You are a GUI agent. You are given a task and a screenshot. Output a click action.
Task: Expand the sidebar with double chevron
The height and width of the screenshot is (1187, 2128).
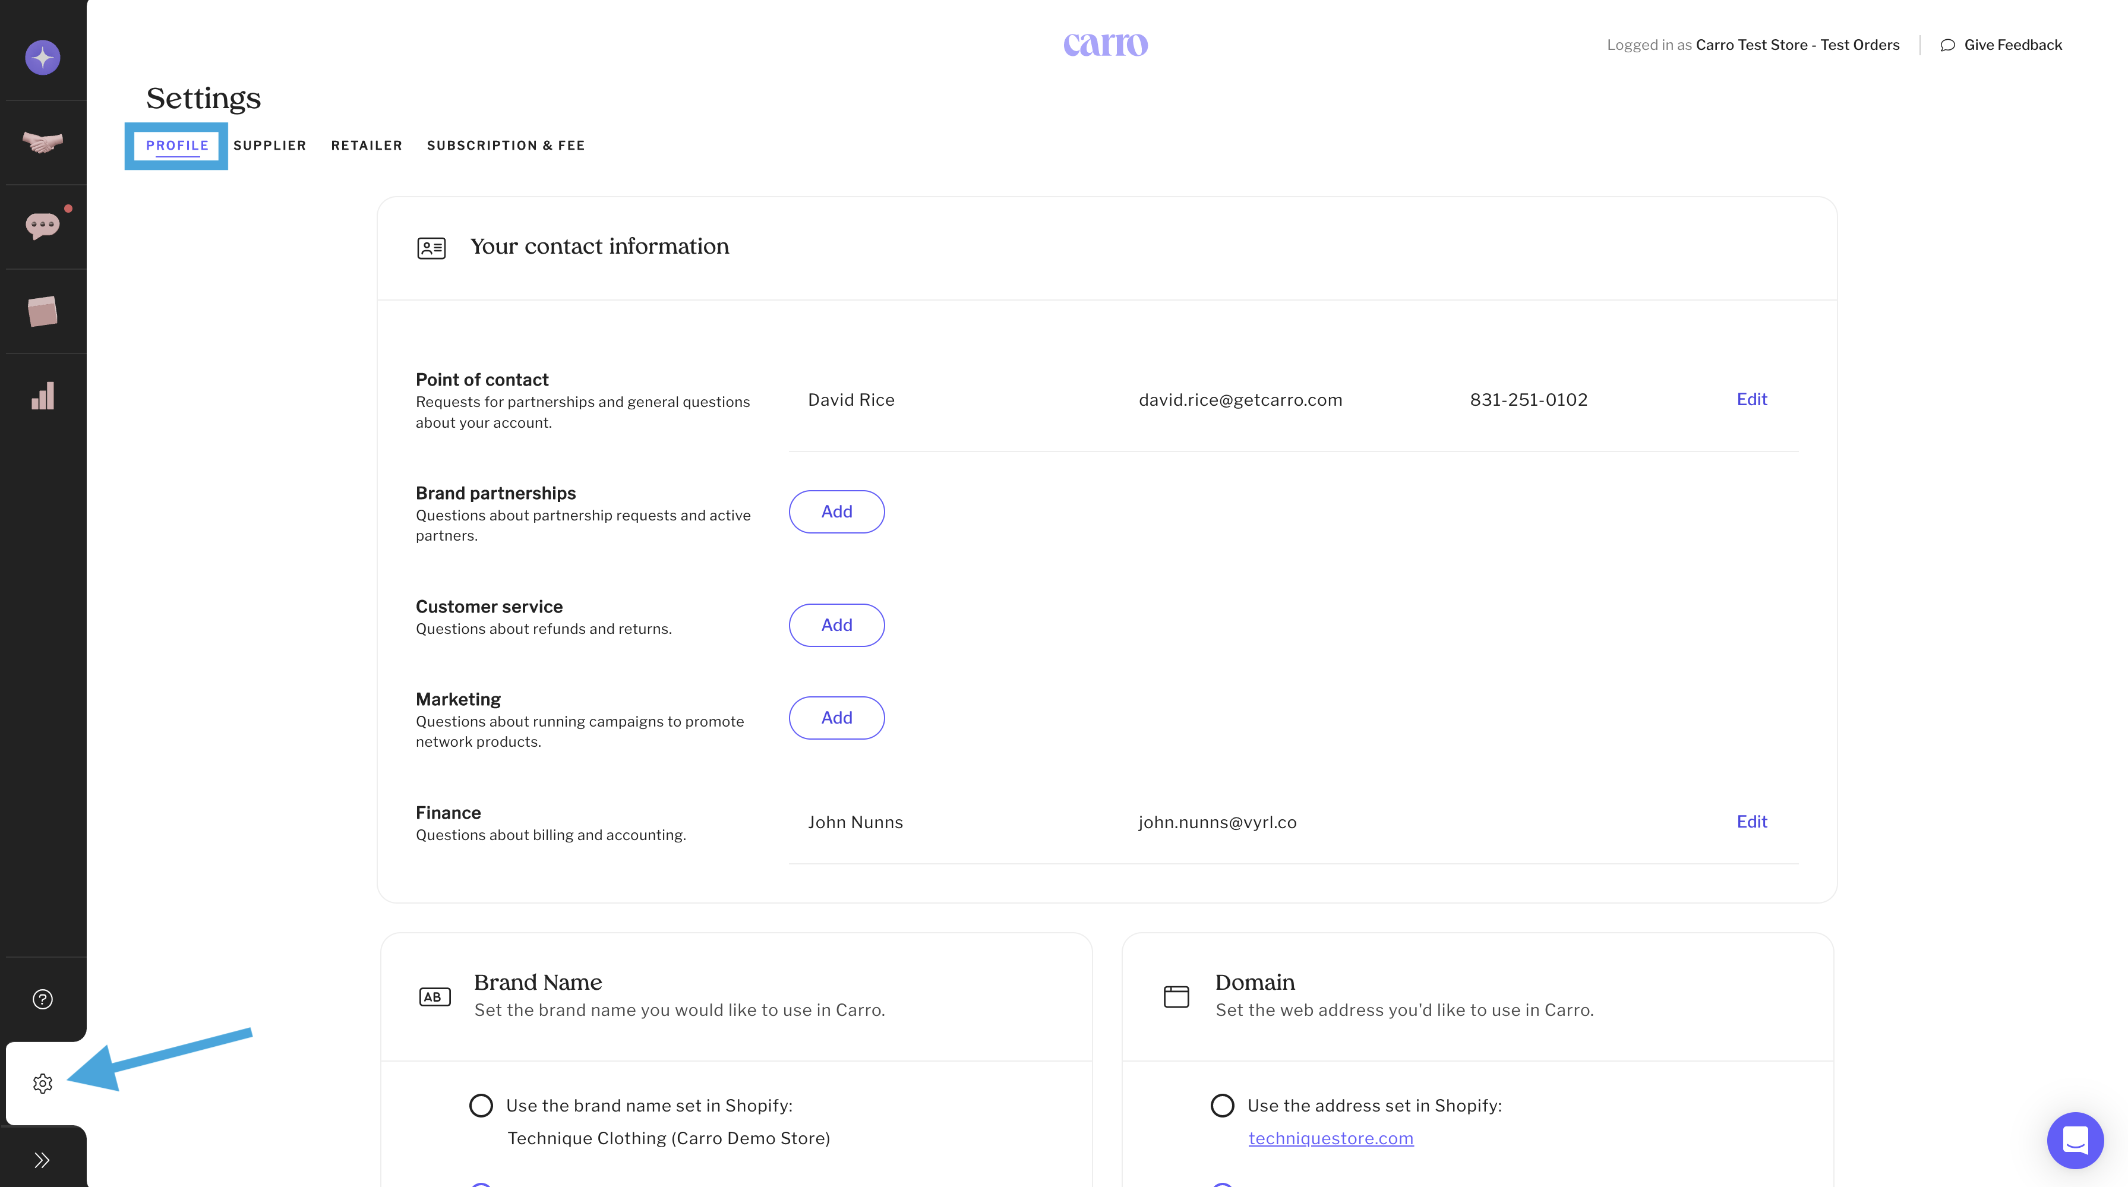(42, 1160)
